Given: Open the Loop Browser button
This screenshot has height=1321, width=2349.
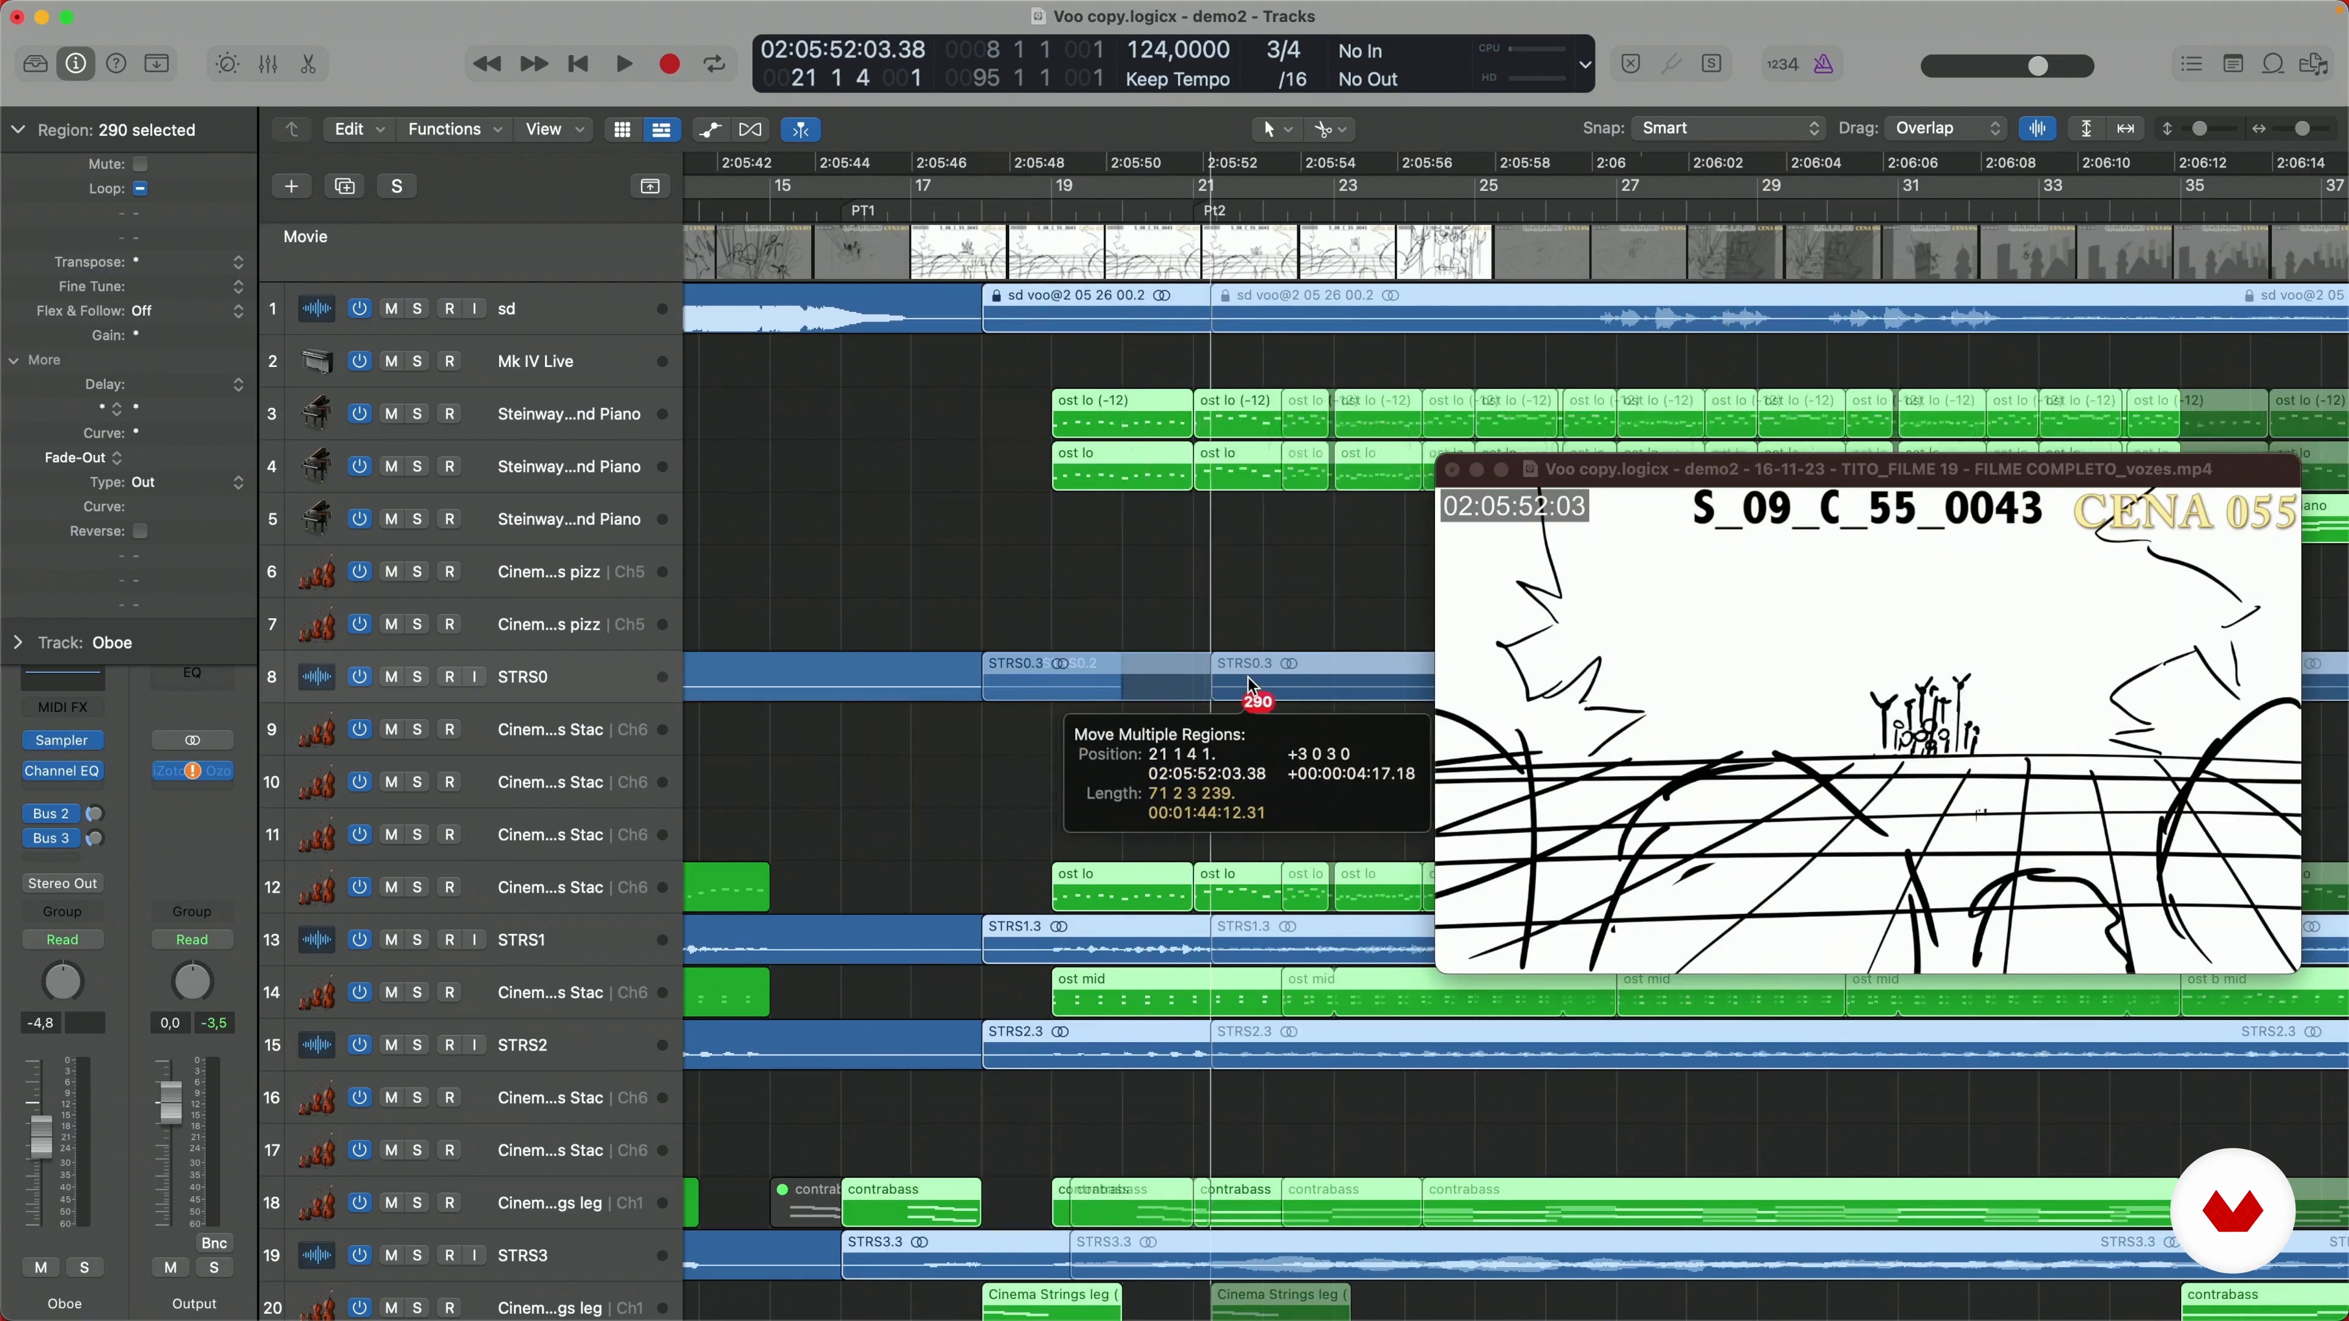Looking at the screenshot, I should pyautogui.click(x=2273, y=64).
